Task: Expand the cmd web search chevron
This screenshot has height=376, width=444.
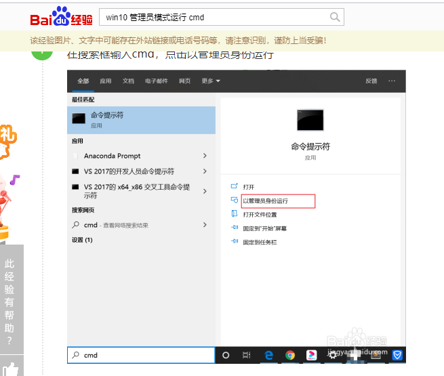Action: tap(205, 225)
